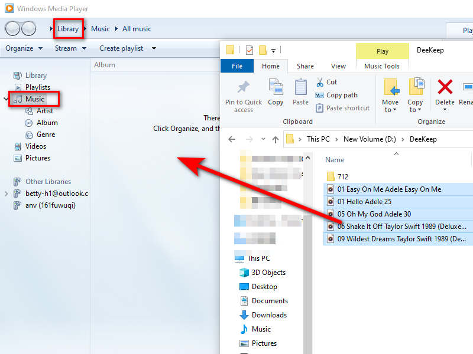Open the File menu in File Explorer
Viewport: 473px width, 354px height.
pos(237,66)
